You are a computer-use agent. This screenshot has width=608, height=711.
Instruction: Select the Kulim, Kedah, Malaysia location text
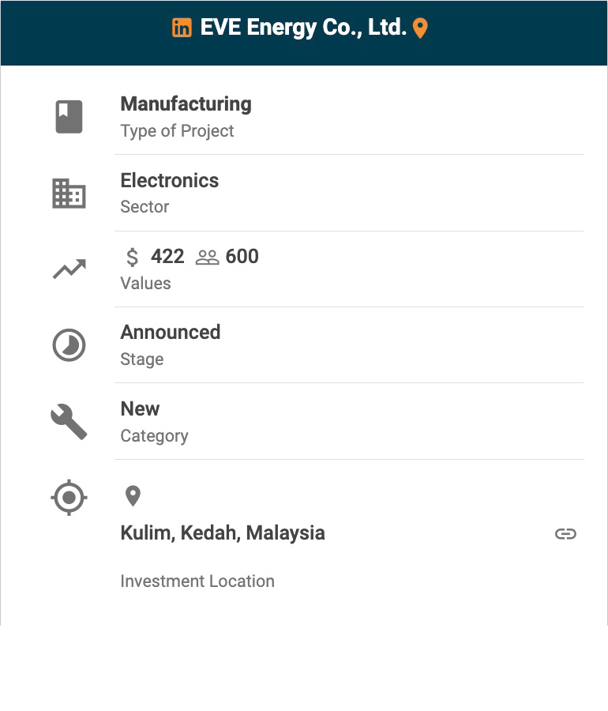pos(223,533)
